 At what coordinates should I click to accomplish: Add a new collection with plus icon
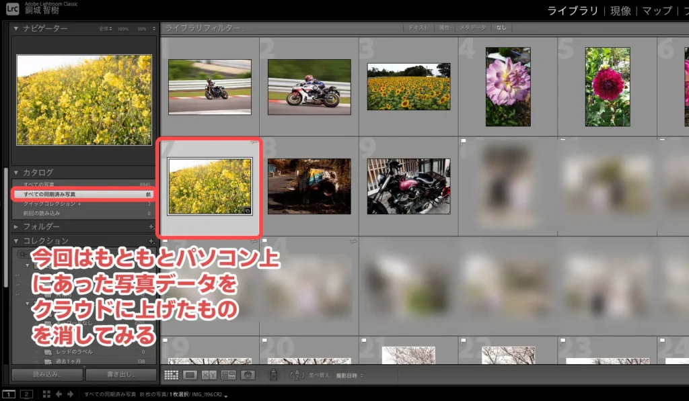coord(151,240)
